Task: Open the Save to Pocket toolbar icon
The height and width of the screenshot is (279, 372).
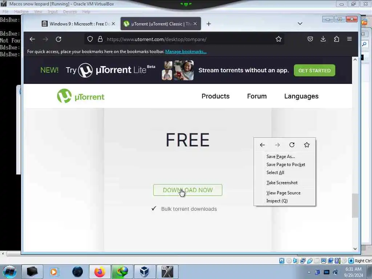Action: 310,39
